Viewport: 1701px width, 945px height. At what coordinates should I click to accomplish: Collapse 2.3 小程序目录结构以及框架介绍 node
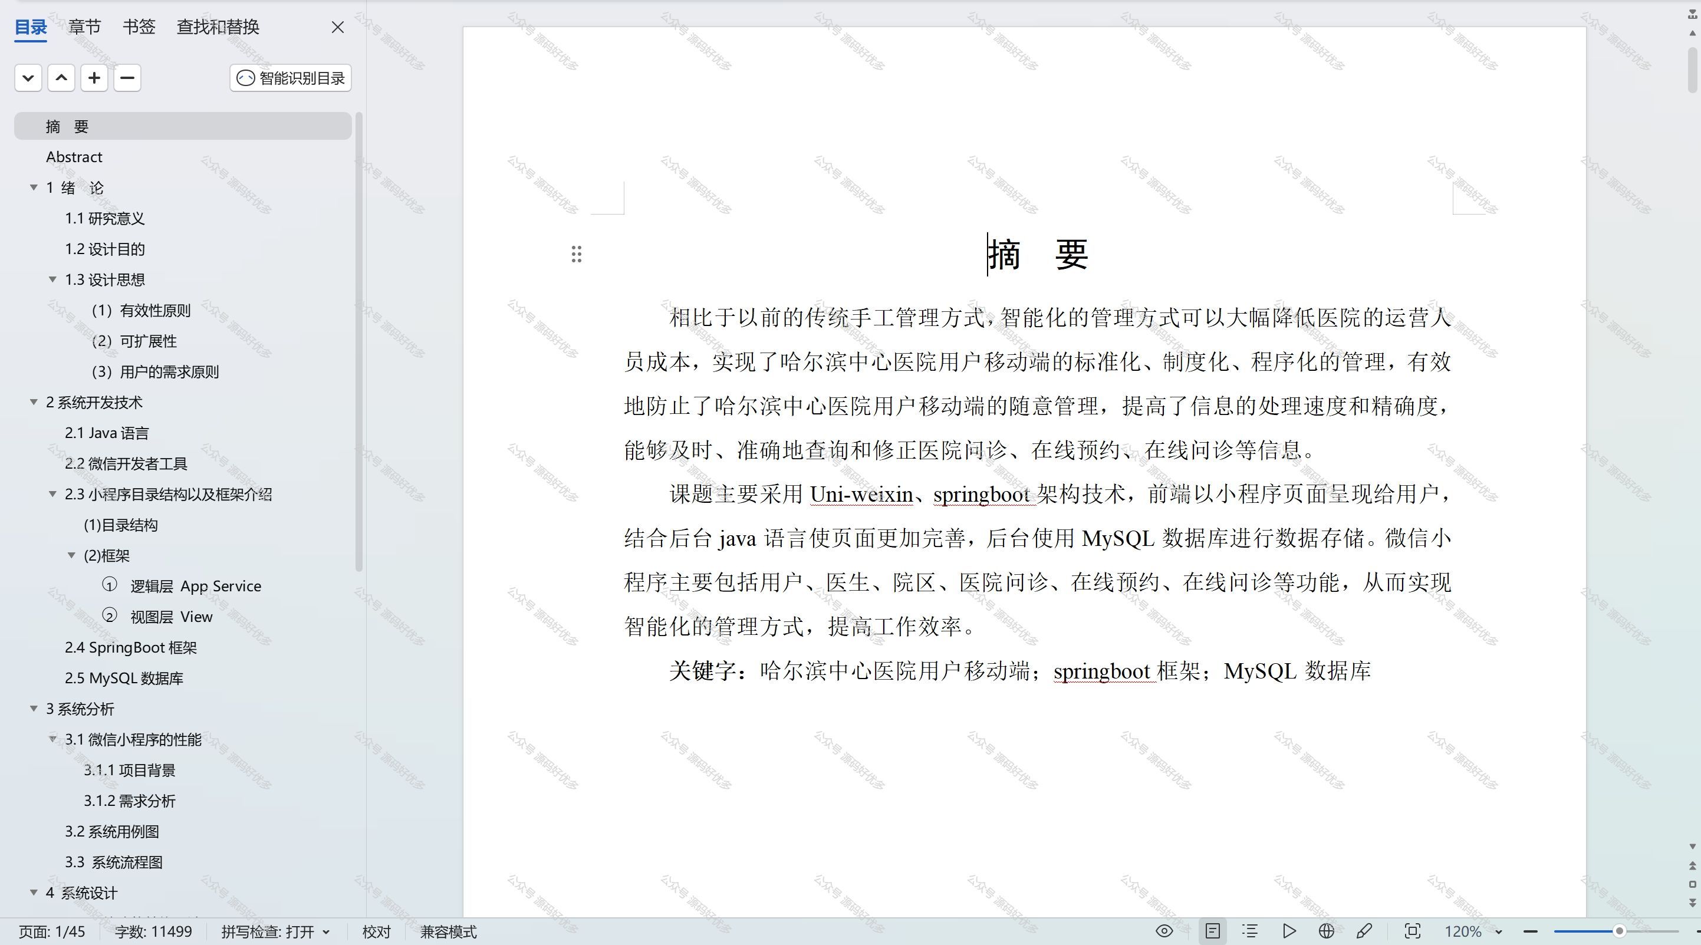pos(53,494)
